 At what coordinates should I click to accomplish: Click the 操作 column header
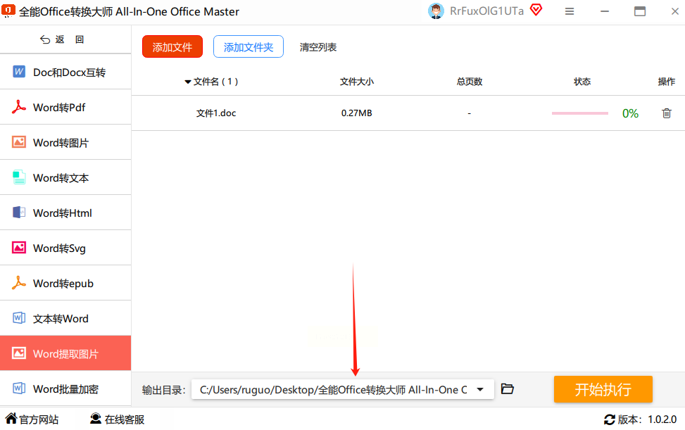666,82
